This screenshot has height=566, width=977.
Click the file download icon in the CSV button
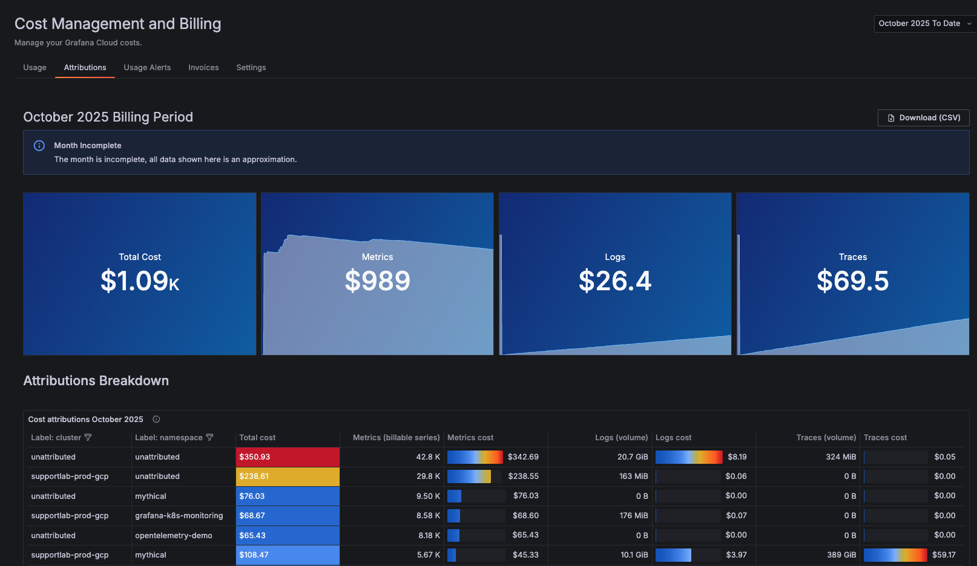click(892, 117)
